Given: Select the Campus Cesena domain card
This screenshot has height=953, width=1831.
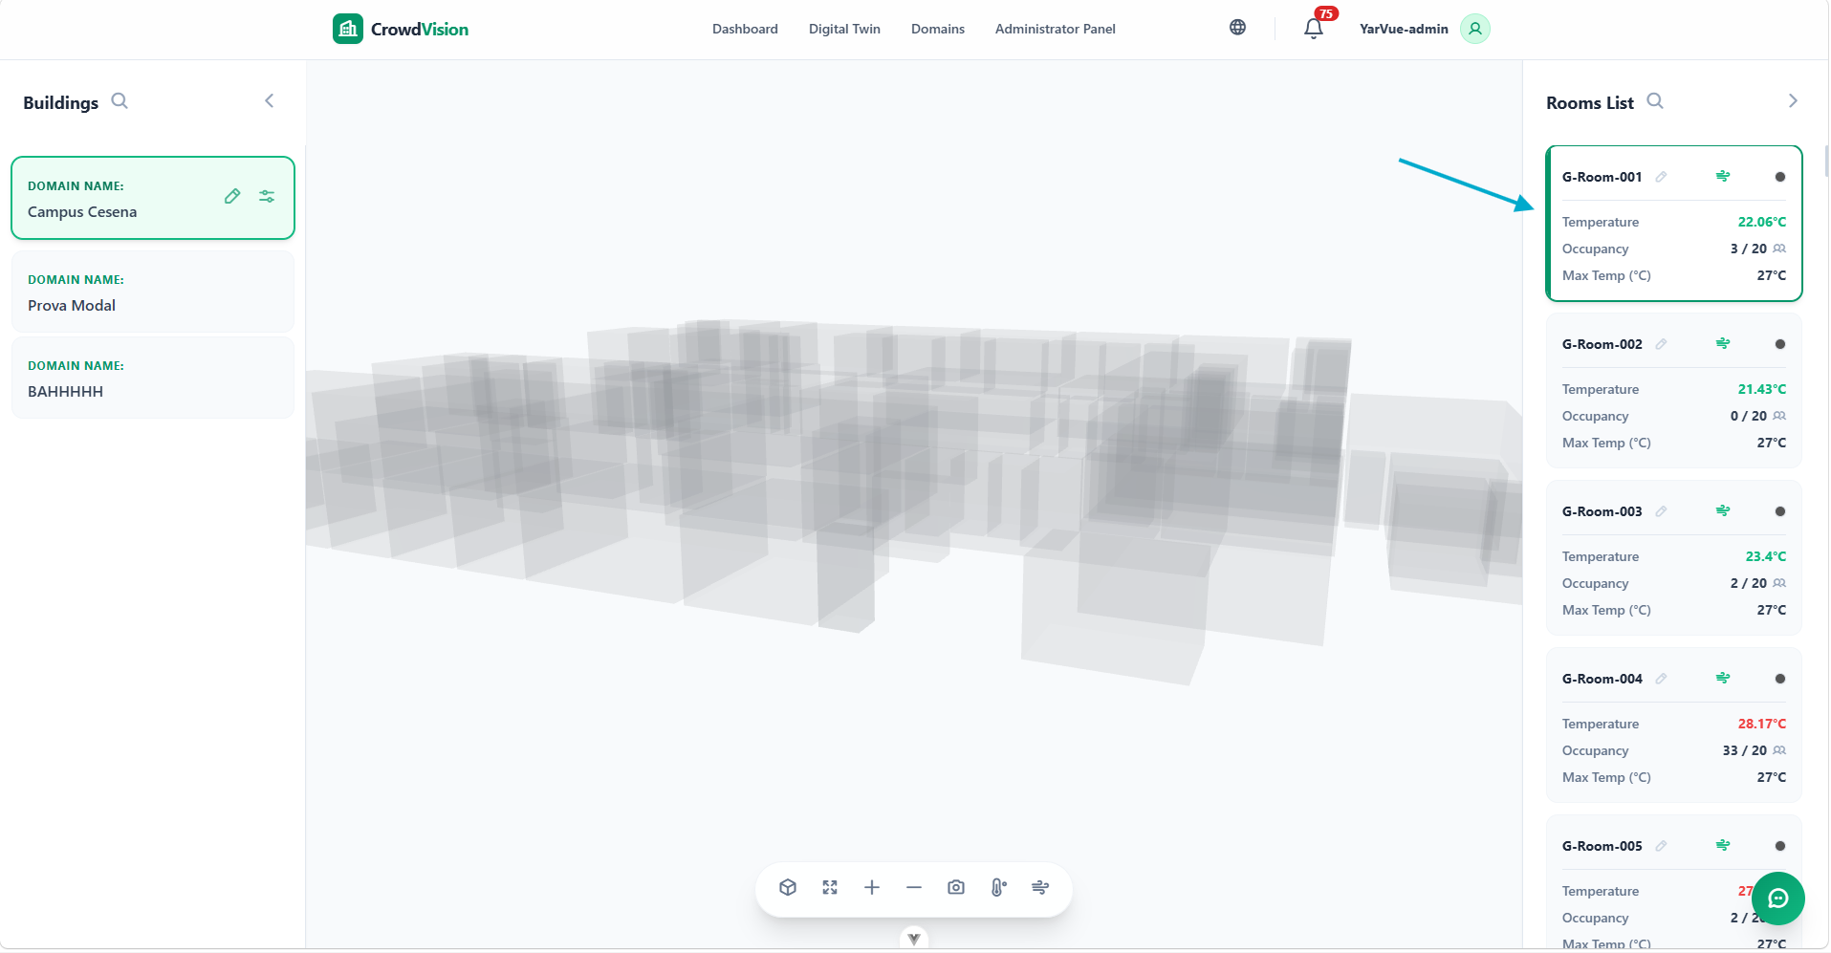Looking at the screenshot, I should [153, 198].
